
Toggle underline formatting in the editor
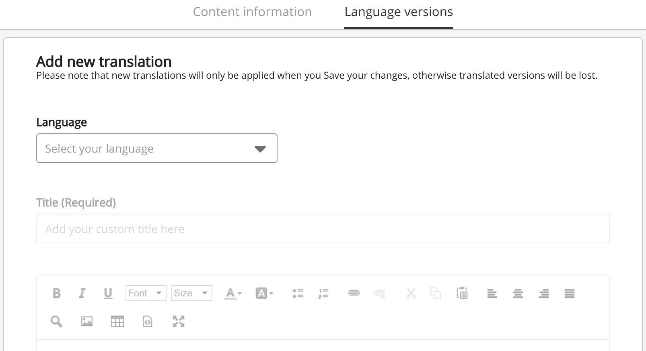tap(108, 293)
